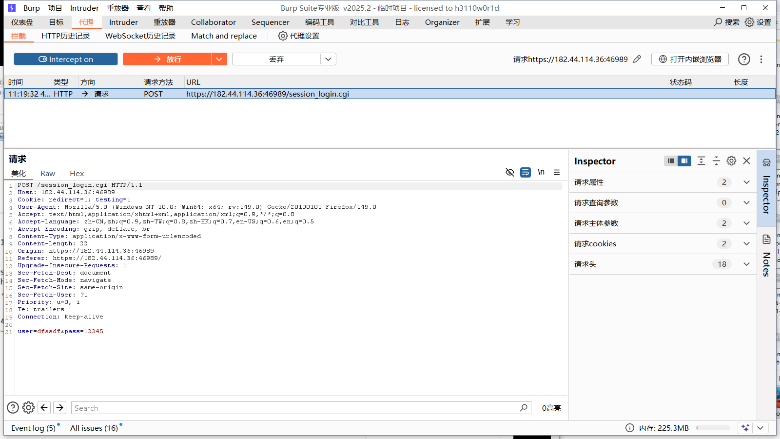Open Event log (5)

[34, 428]
